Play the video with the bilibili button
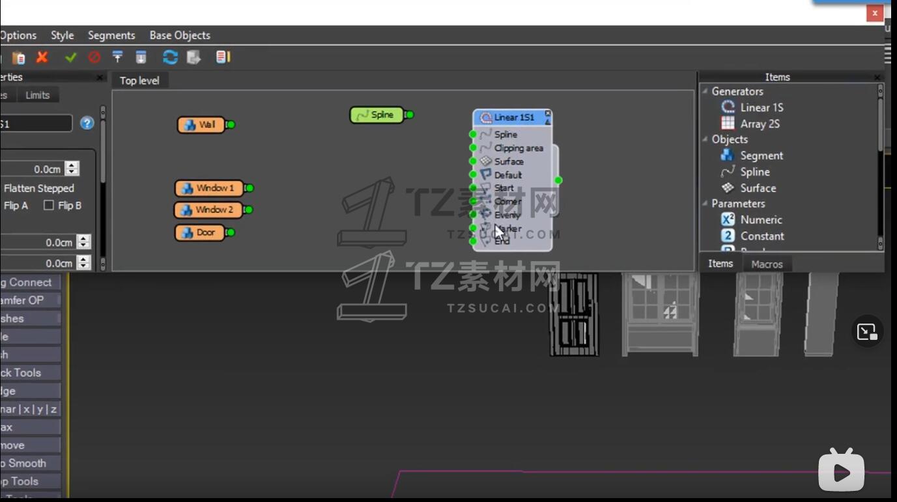This screenshot has height=502, width=897. coord(841,470)
